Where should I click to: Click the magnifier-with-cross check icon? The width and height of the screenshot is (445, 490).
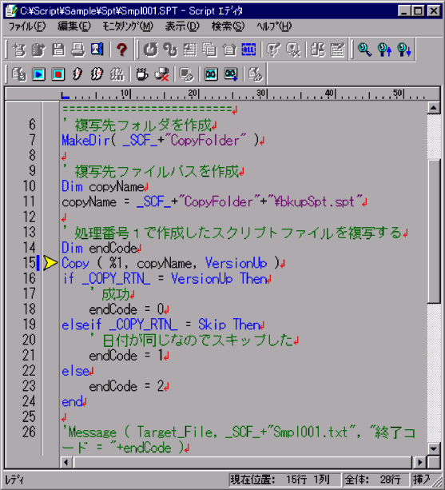(293, 50)
